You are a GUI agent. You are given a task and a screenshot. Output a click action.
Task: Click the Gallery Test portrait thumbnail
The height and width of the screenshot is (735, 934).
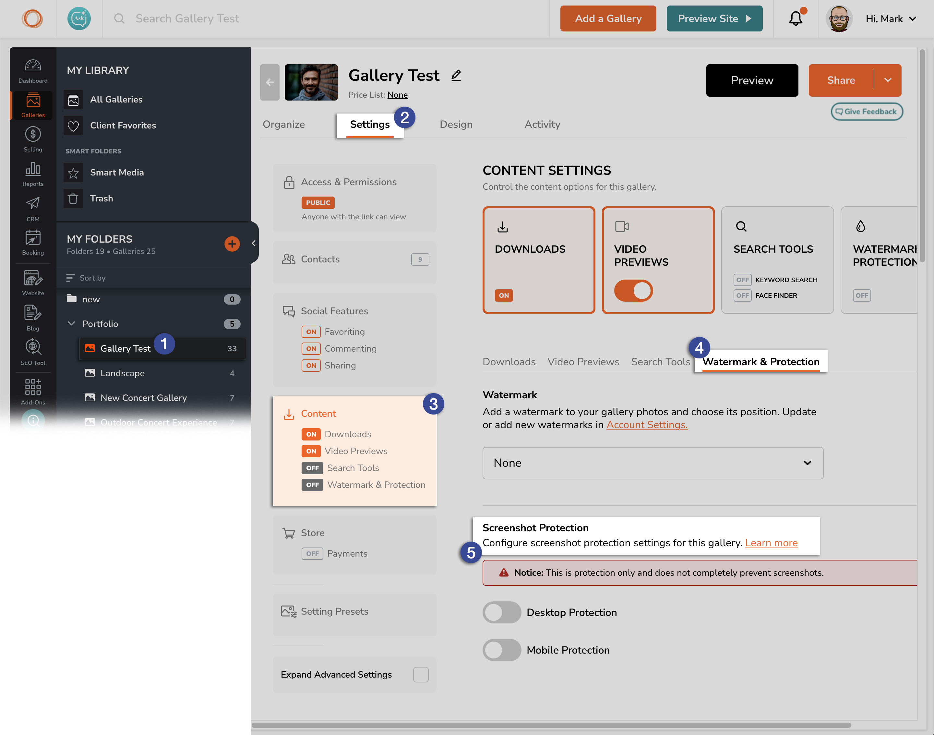[x=311, y=82]
